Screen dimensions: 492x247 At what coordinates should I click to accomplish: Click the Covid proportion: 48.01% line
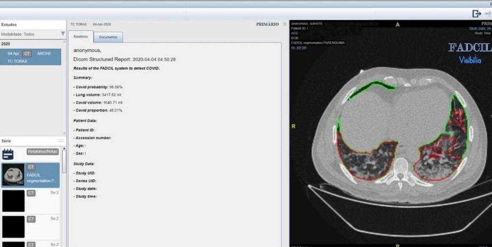[x=97, y=110]
